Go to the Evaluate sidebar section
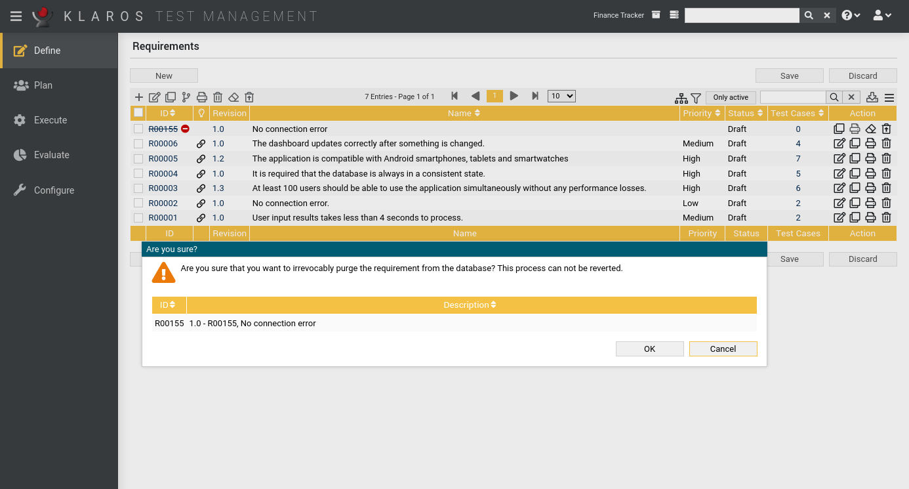This screenshot has width=909, height=489. pos(51,155)
